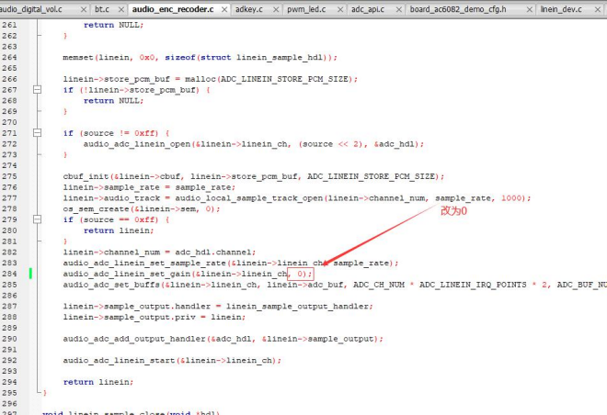Collapse the code fold at line 279

pos(37,219)
